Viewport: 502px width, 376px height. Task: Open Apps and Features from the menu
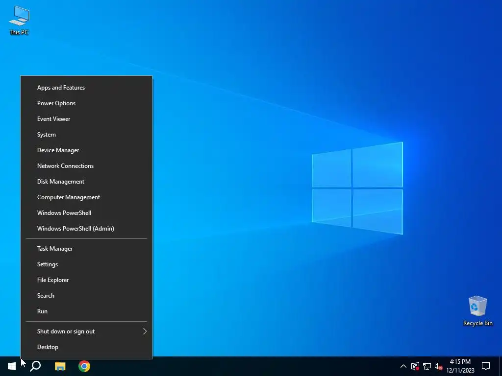pos(86,88)
